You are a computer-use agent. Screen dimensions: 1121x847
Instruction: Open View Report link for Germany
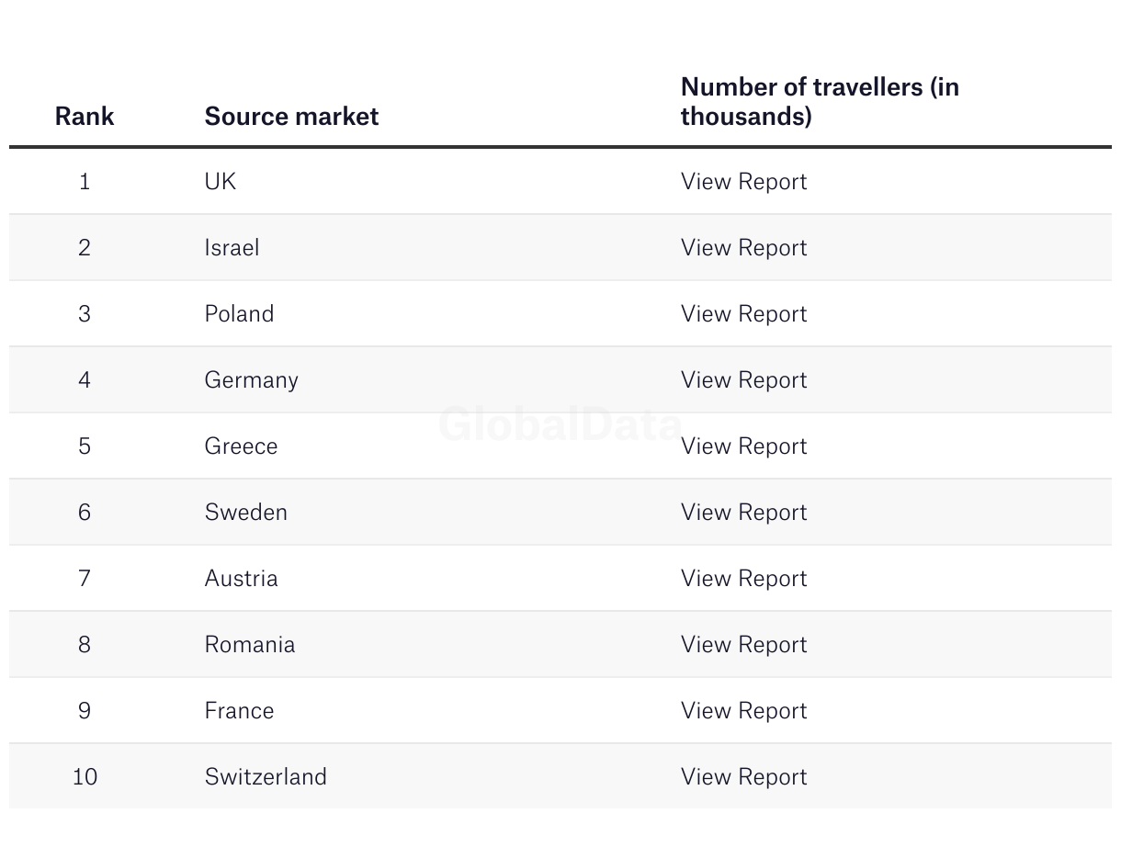coord(743,380)
